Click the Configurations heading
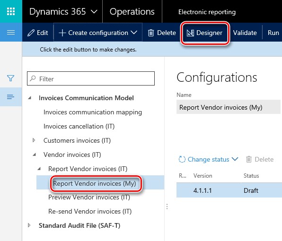 click(x=217, y=77)
